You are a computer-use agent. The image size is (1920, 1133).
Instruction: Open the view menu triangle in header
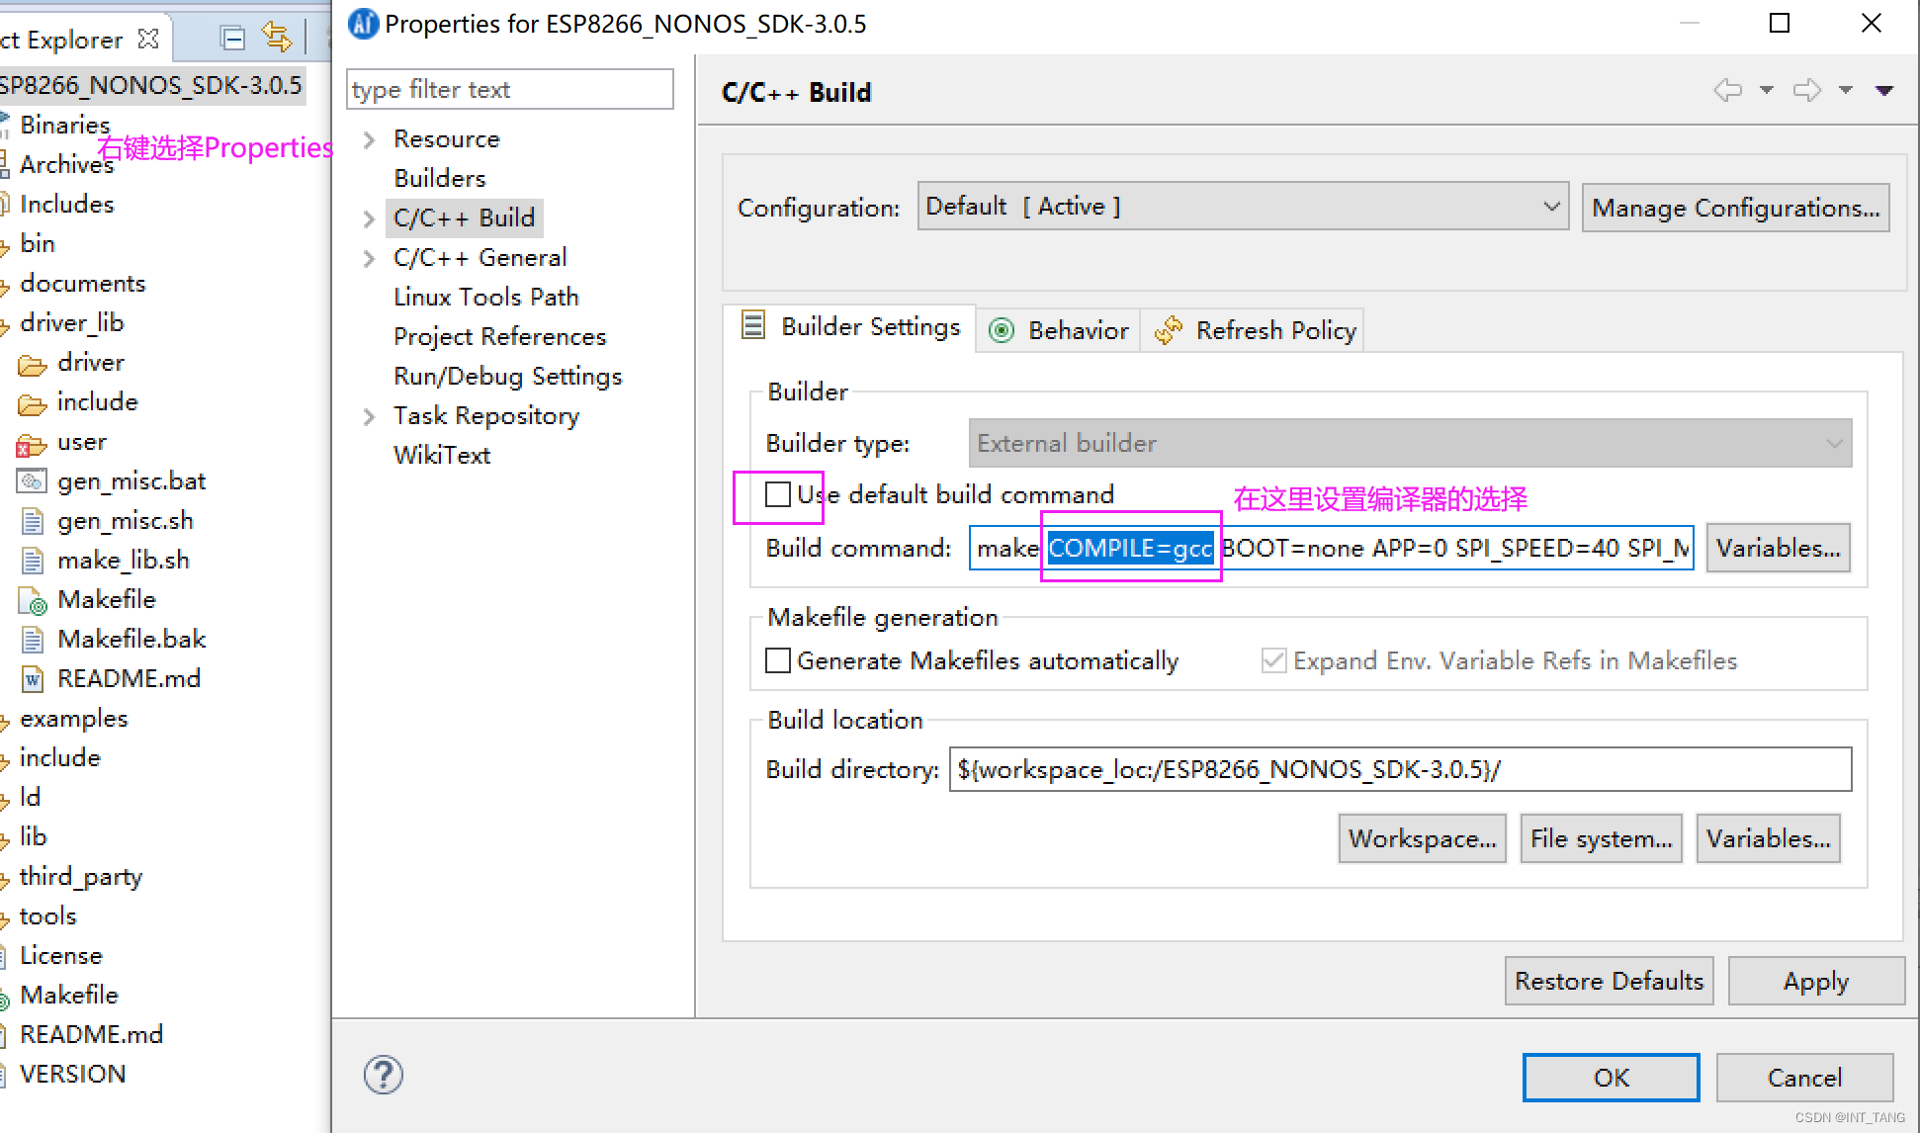pos(1884,91)
